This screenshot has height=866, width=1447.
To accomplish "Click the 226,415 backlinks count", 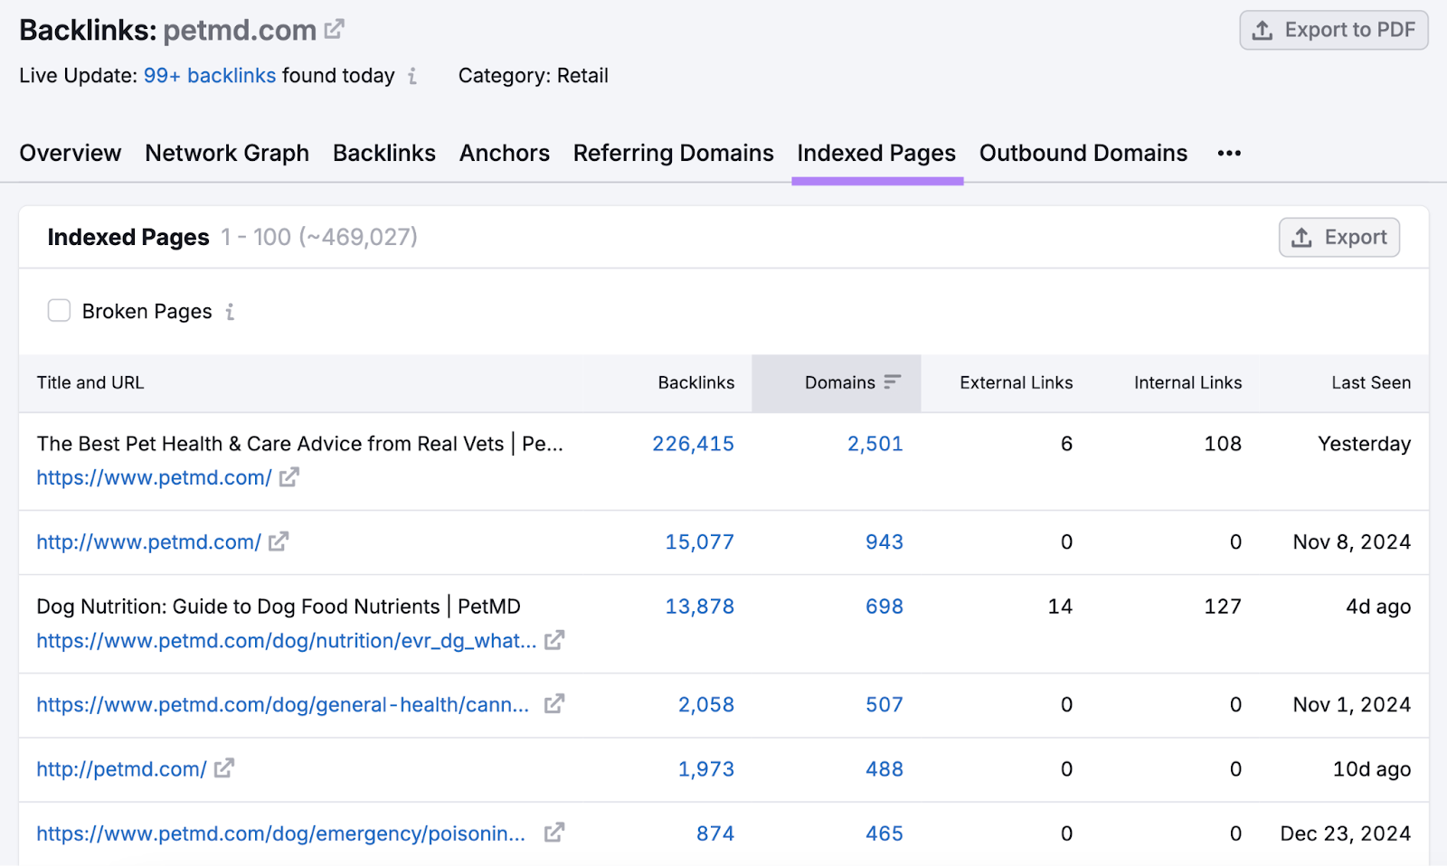I will (x=694, y=444).
